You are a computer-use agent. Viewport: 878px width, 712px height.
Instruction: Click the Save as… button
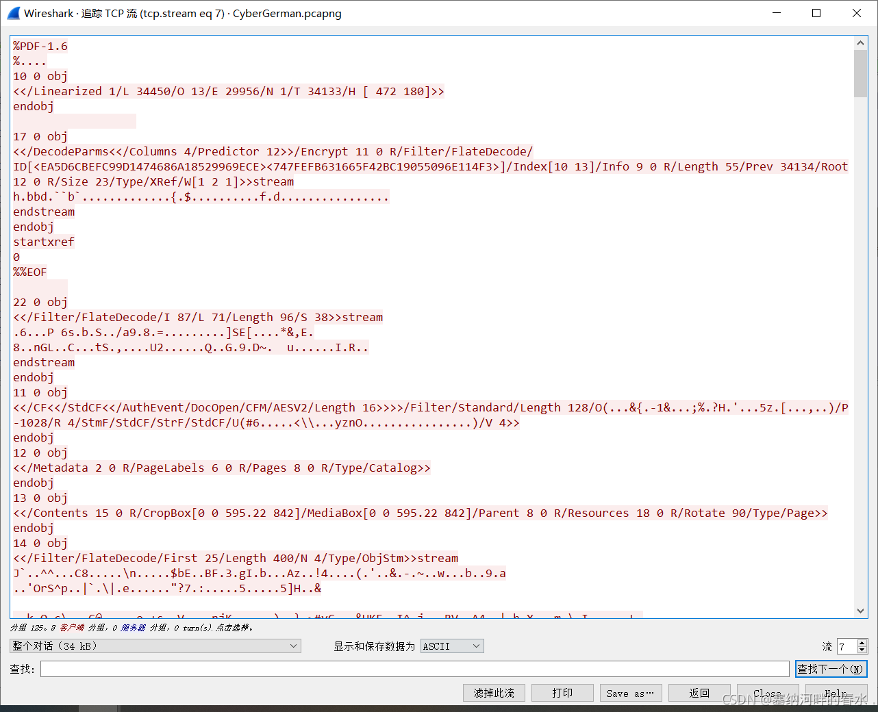tap(631, 693)
